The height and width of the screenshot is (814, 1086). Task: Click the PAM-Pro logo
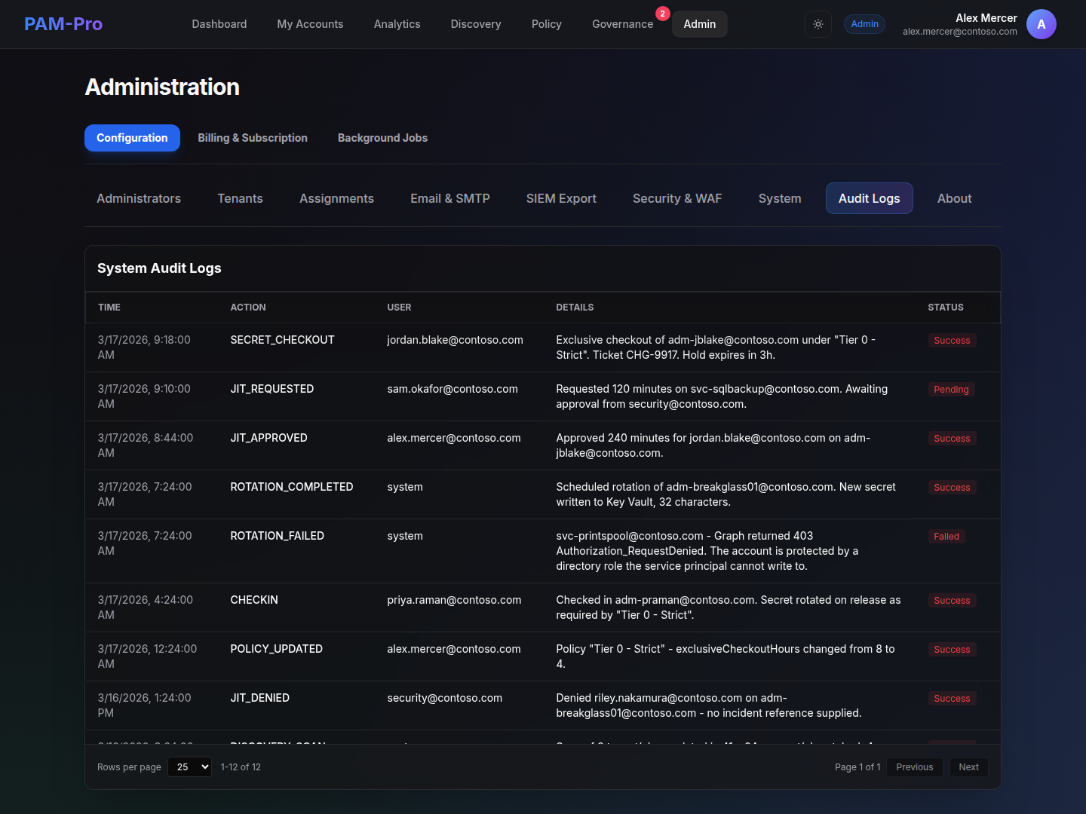(x=63, y=24)
